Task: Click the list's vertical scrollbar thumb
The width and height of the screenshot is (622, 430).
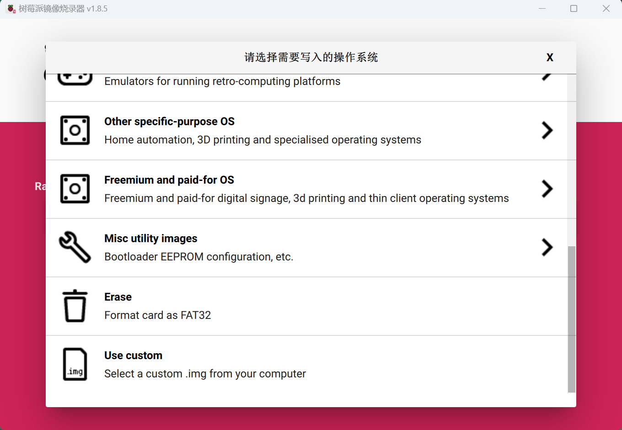Action: tap(571, 319)
